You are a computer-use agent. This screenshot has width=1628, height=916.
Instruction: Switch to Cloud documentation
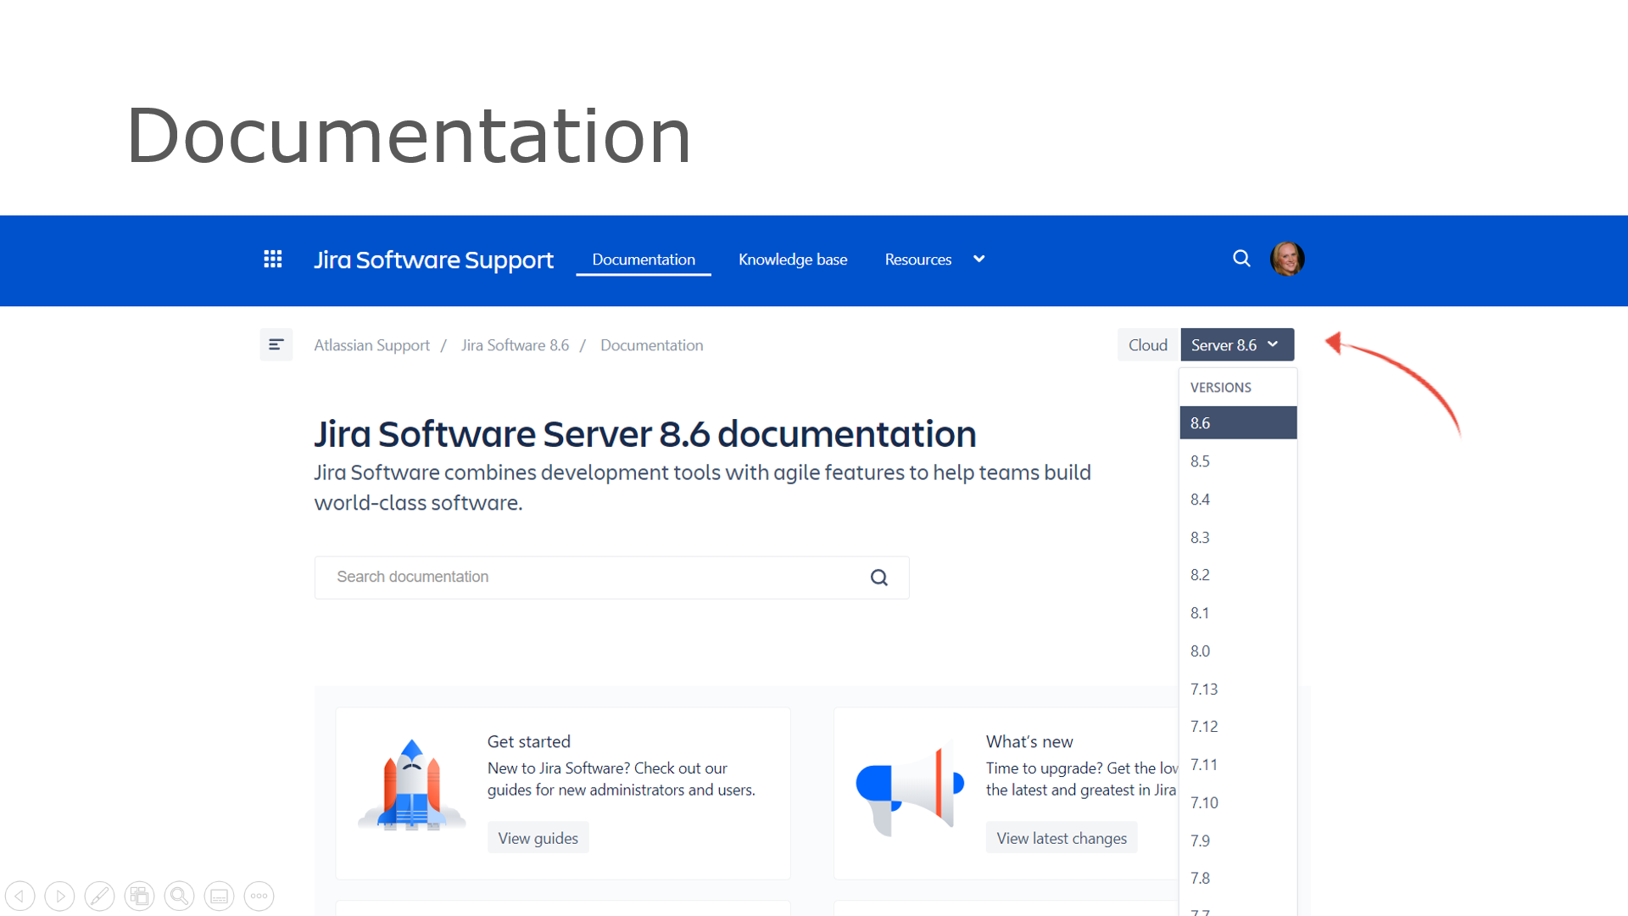pyautogui.click(x=1148, y=344)
